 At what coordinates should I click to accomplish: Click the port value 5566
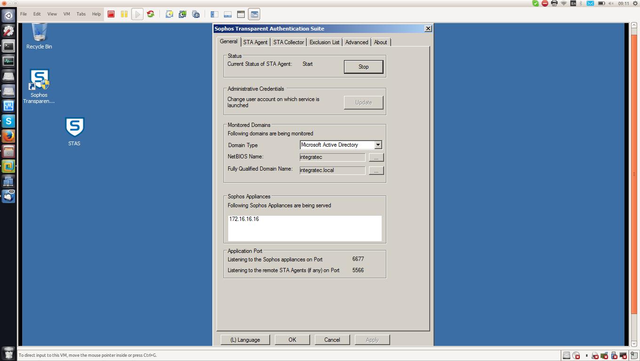point(358,270)
